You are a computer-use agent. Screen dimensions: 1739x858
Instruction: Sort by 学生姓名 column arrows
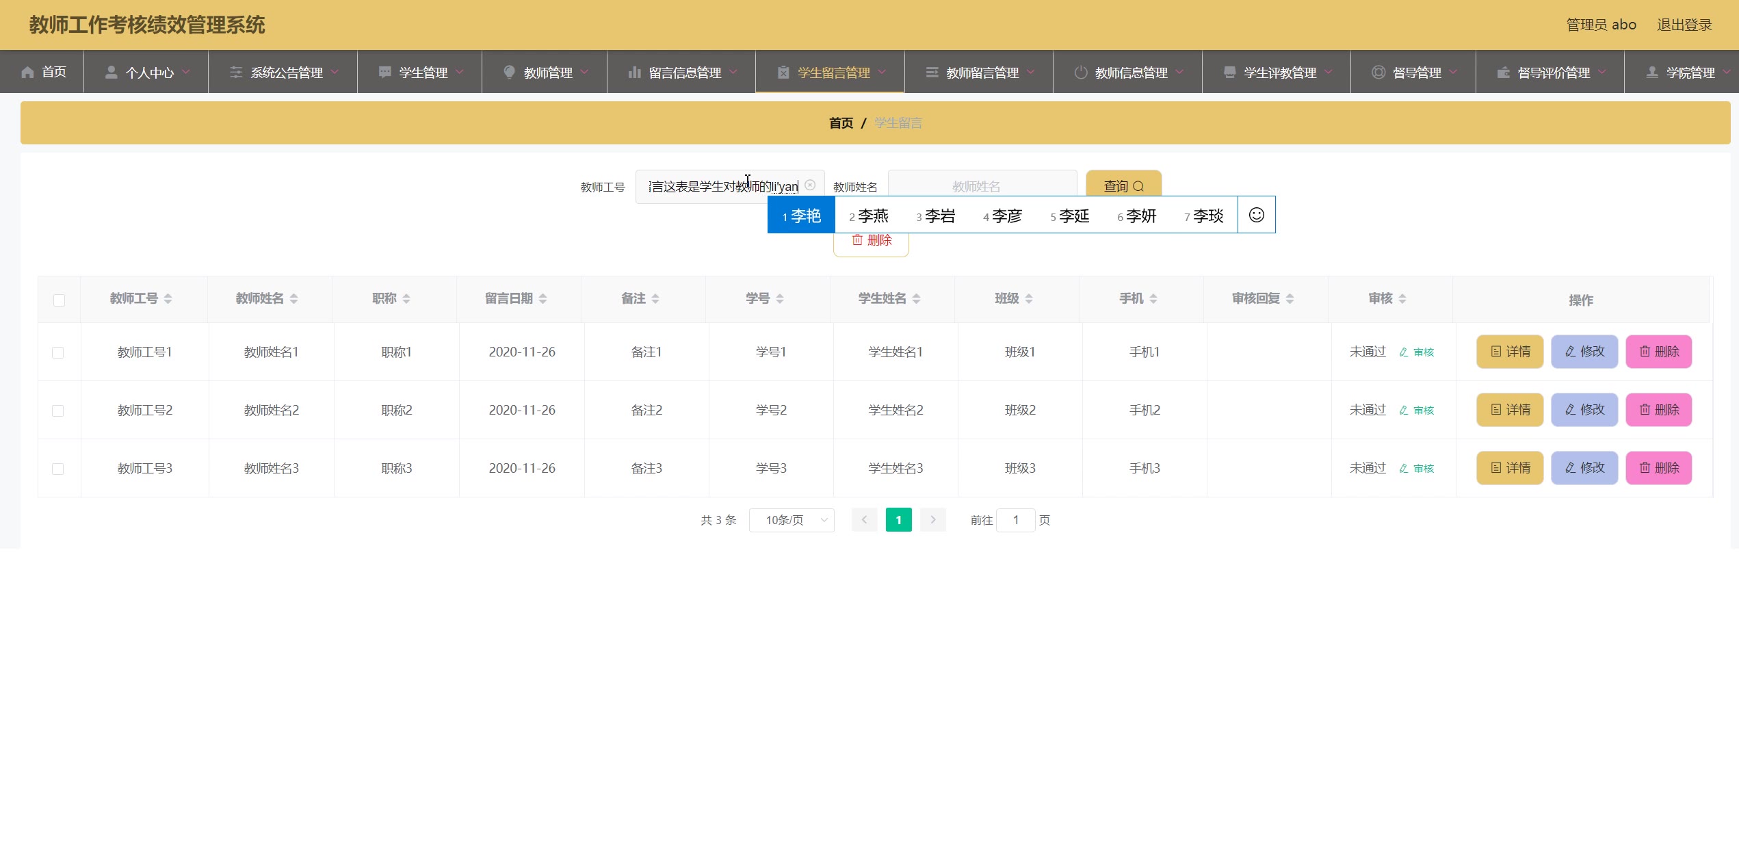pos(916,298)
